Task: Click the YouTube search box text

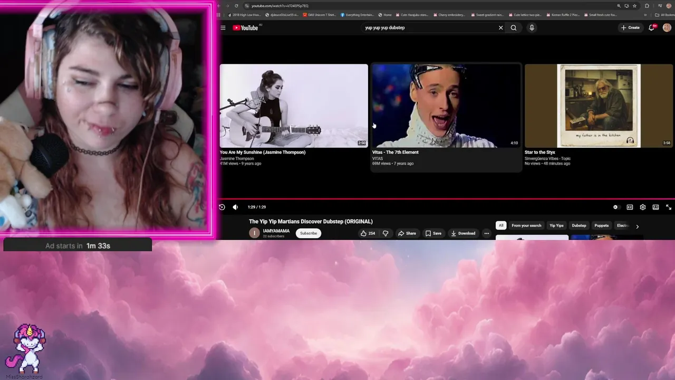Action: [x=385, y=27]
